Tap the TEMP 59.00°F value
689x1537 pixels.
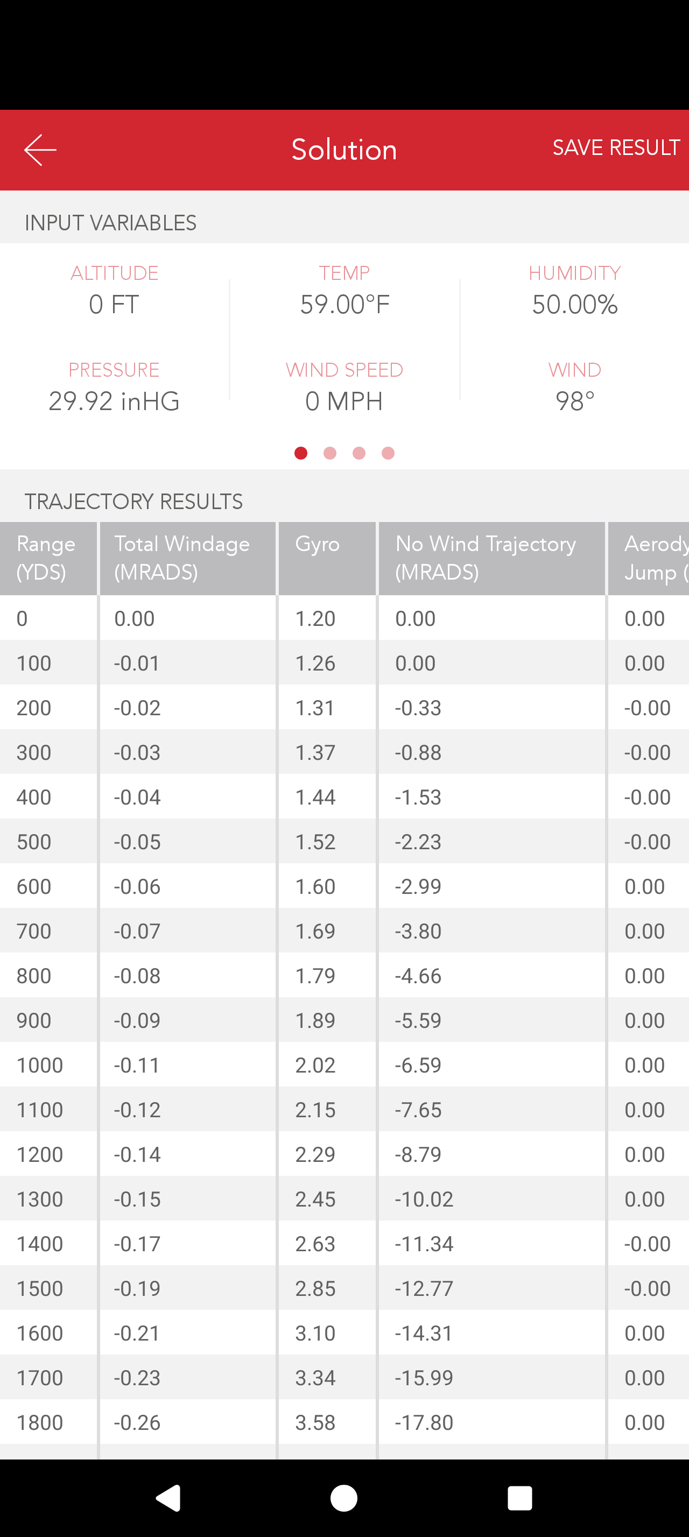[x=345, y=304]
